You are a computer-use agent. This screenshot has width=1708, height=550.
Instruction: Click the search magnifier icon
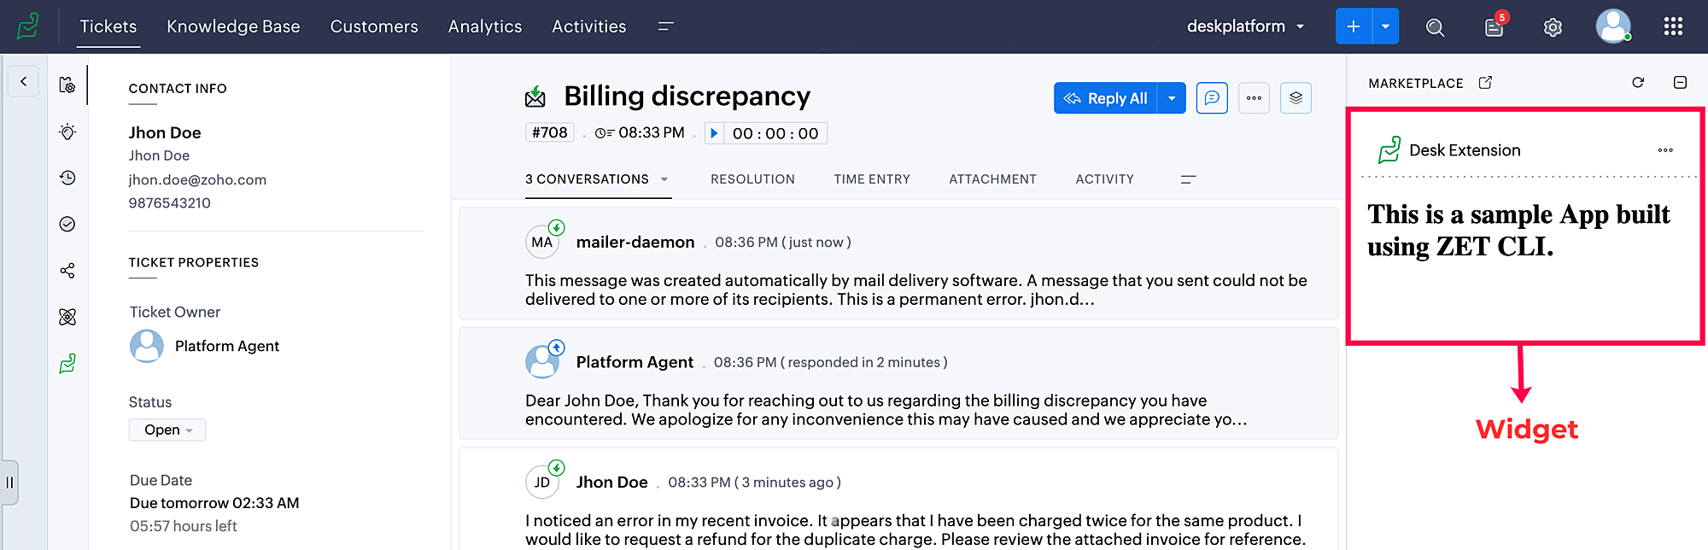pyautogui.click(x=1435, y=27)
